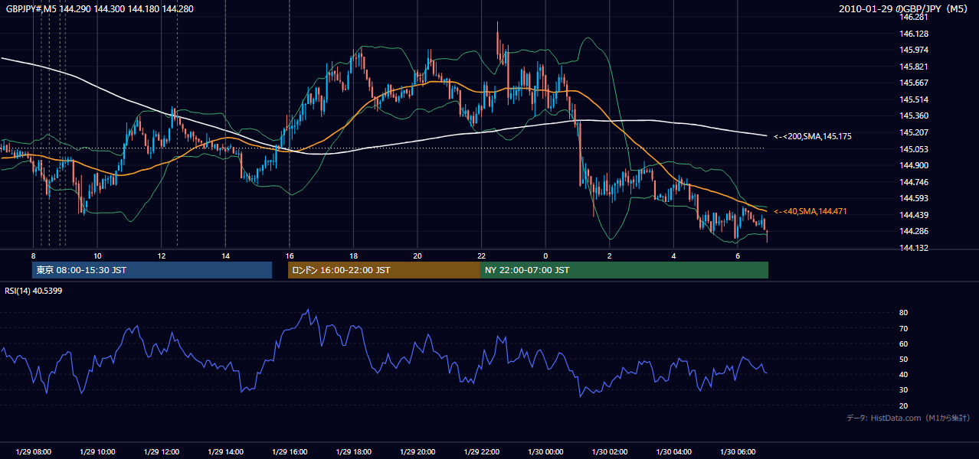Click price level 145.207 on the price axis
The width and height of the screenshot is (979, 459).
pyautogui.click(x=914, y=132)
